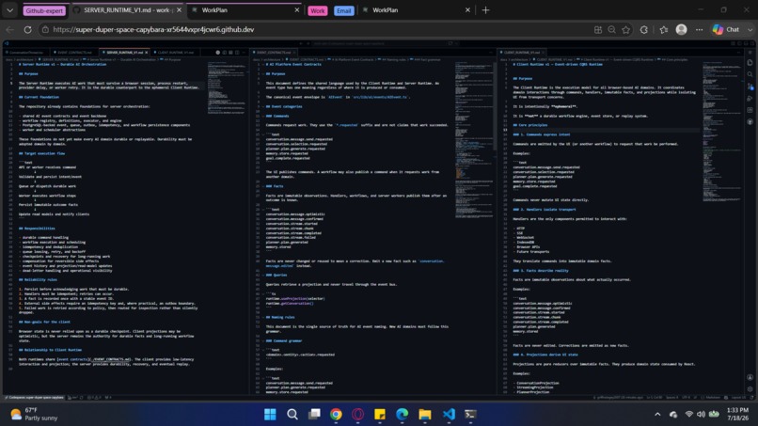Show hidden system tray icons
The width and height of the screenshot is (758, 426).
[x=657, y=414]
